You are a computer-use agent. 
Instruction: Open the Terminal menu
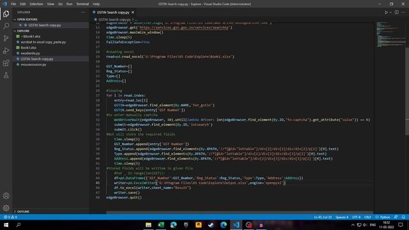pyautogui.click(x=82, y=4)
